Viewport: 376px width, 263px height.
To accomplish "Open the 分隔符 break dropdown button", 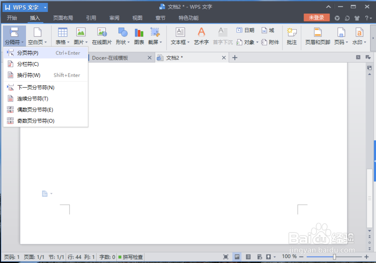I will tap(14, 36).
